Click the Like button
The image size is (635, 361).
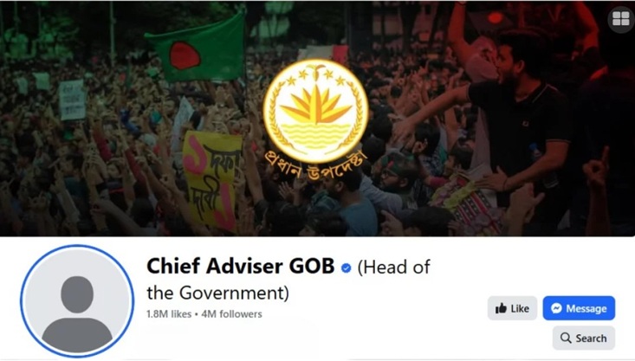512,308
